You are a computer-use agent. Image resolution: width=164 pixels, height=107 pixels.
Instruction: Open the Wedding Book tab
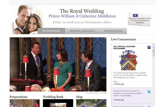[113, 31]
